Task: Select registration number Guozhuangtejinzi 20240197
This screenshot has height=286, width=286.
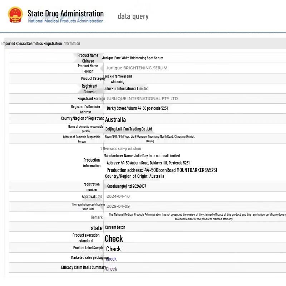Action: (127, 186)
